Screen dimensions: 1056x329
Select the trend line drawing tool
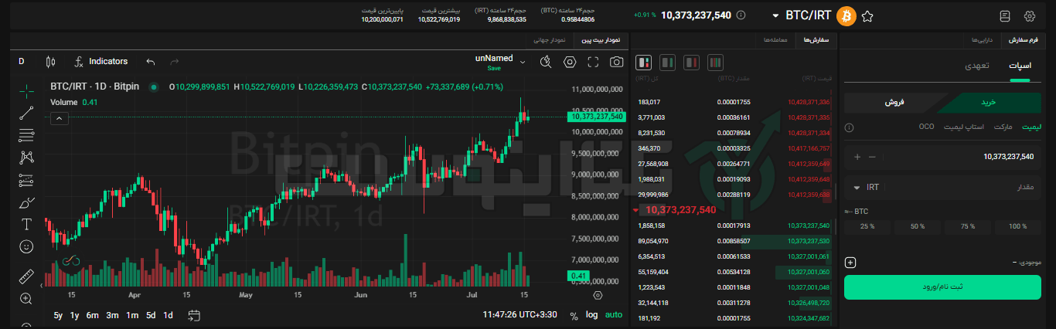(x=26, y=113)
